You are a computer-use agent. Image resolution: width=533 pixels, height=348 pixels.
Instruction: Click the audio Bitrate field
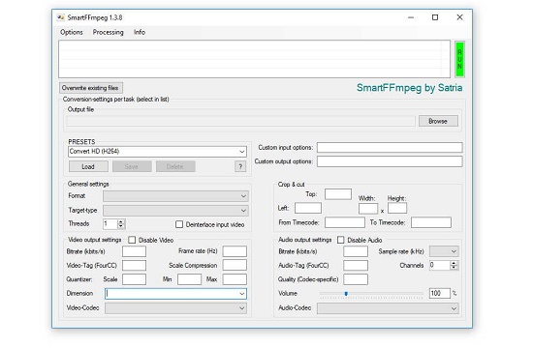[356, 251]
